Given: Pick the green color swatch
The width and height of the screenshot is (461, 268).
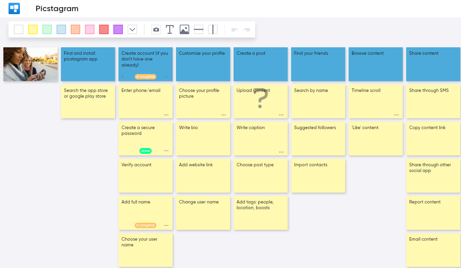Looking at the screenshot, I should coord(47,29).
